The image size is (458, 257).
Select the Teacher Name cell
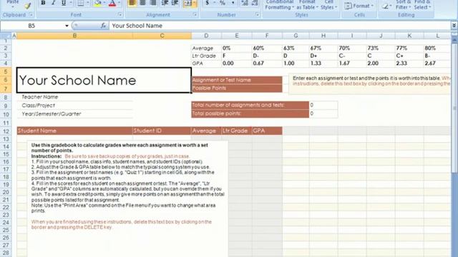tap(74, 97)
